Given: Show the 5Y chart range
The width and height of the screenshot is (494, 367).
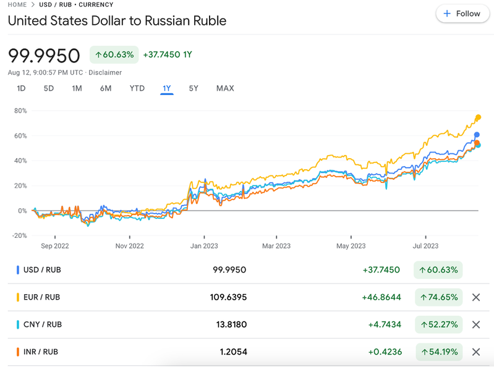Looking at the screenshot, I should (x=194, y=88).
